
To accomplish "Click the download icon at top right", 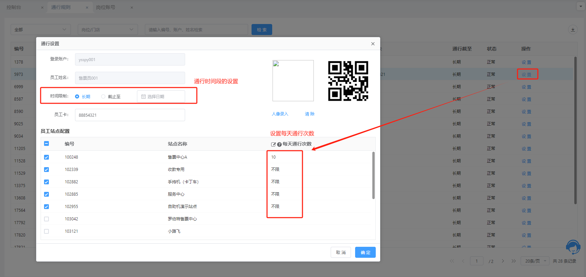I will [x=573, y=30].
